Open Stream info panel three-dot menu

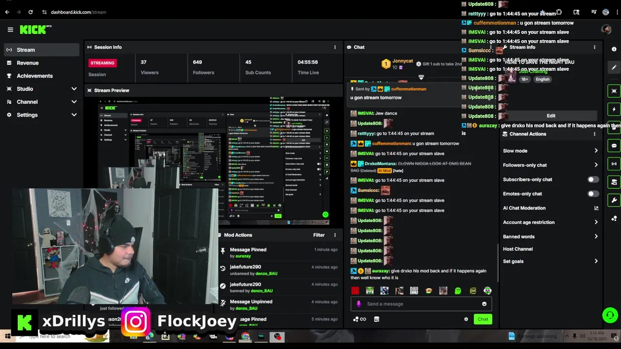point(594,48)
